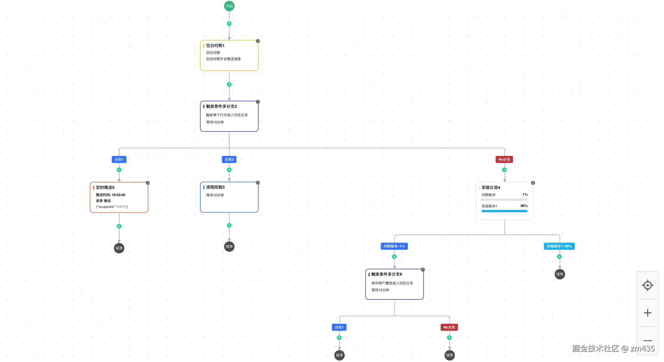This screenshot has height=362, width=664.
Task: Delete the 触发条件多分支2 node using X
Action: click(x=258, y=102)
